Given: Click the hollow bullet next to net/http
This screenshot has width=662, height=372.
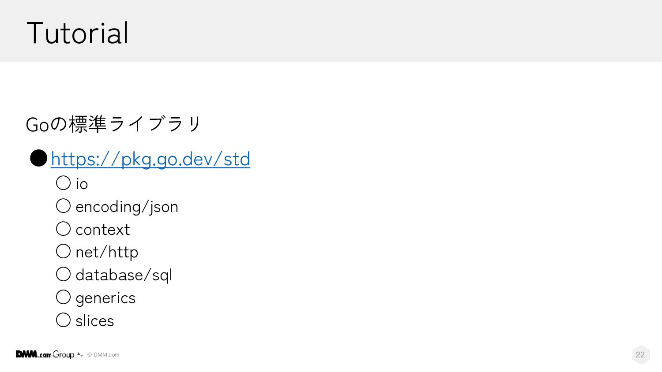Looking at the screenshot, I should (x=64, y=251).
